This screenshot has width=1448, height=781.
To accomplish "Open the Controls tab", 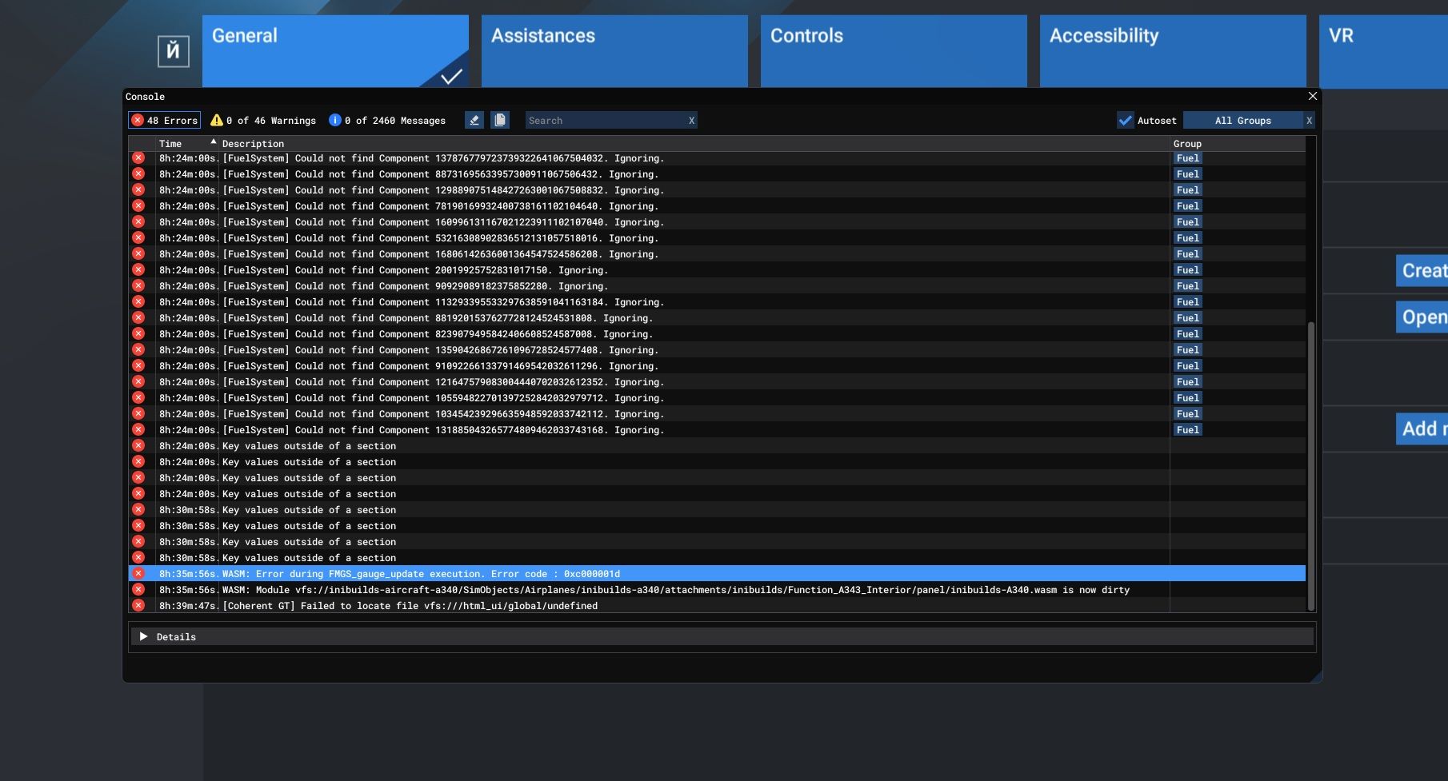I will point(893,50).
